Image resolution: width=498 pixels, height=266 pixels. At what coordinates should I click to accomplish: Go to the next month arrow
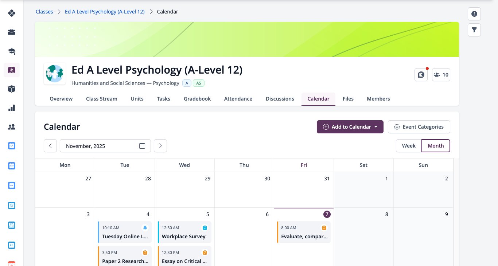tap(160, 146)
